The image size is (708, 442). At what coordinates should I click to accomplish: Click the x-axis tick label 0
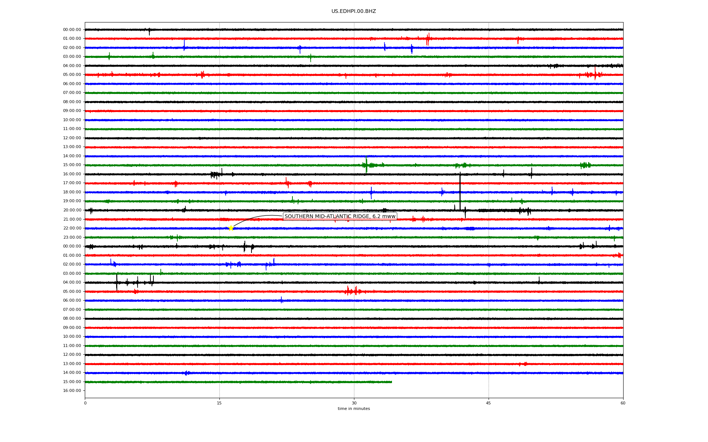point(85,403)
